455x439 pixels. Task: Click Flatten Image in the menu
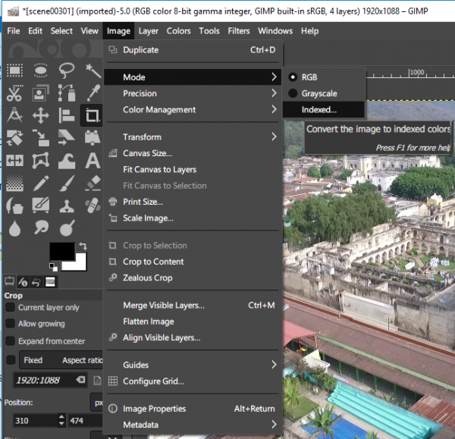click(x=148, y=321)
